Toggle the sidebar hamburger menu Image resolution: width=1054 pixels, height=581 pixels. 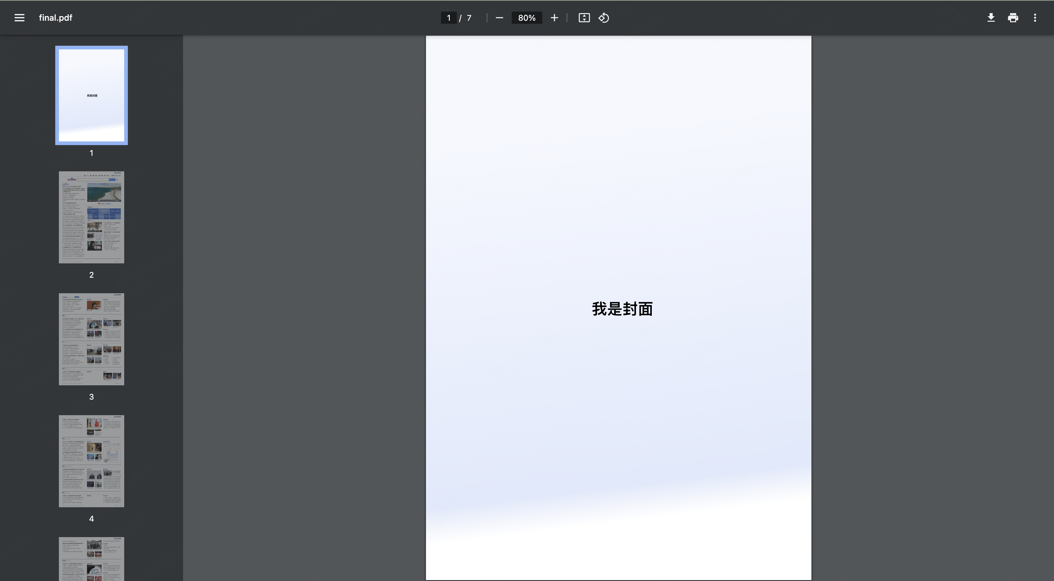tap(19, 18)
